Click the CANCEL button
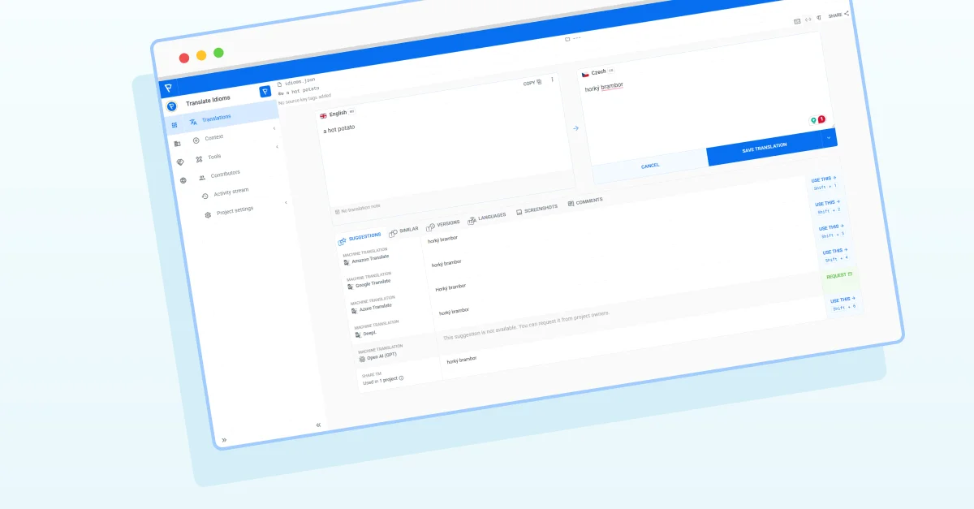 (650, 166)
